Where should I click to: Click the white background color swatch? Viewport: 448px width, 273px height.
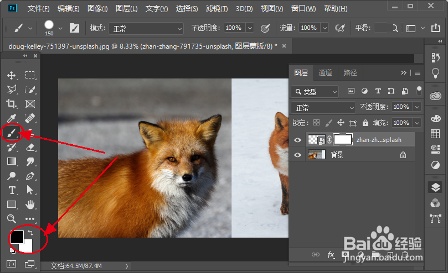point(28,247)
